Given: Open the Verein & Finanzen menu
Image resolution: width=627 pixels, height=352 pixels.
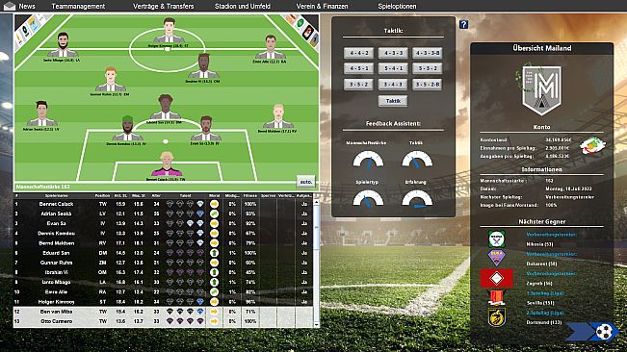Looking at the screenshot, I should click(x=322, y=6).
